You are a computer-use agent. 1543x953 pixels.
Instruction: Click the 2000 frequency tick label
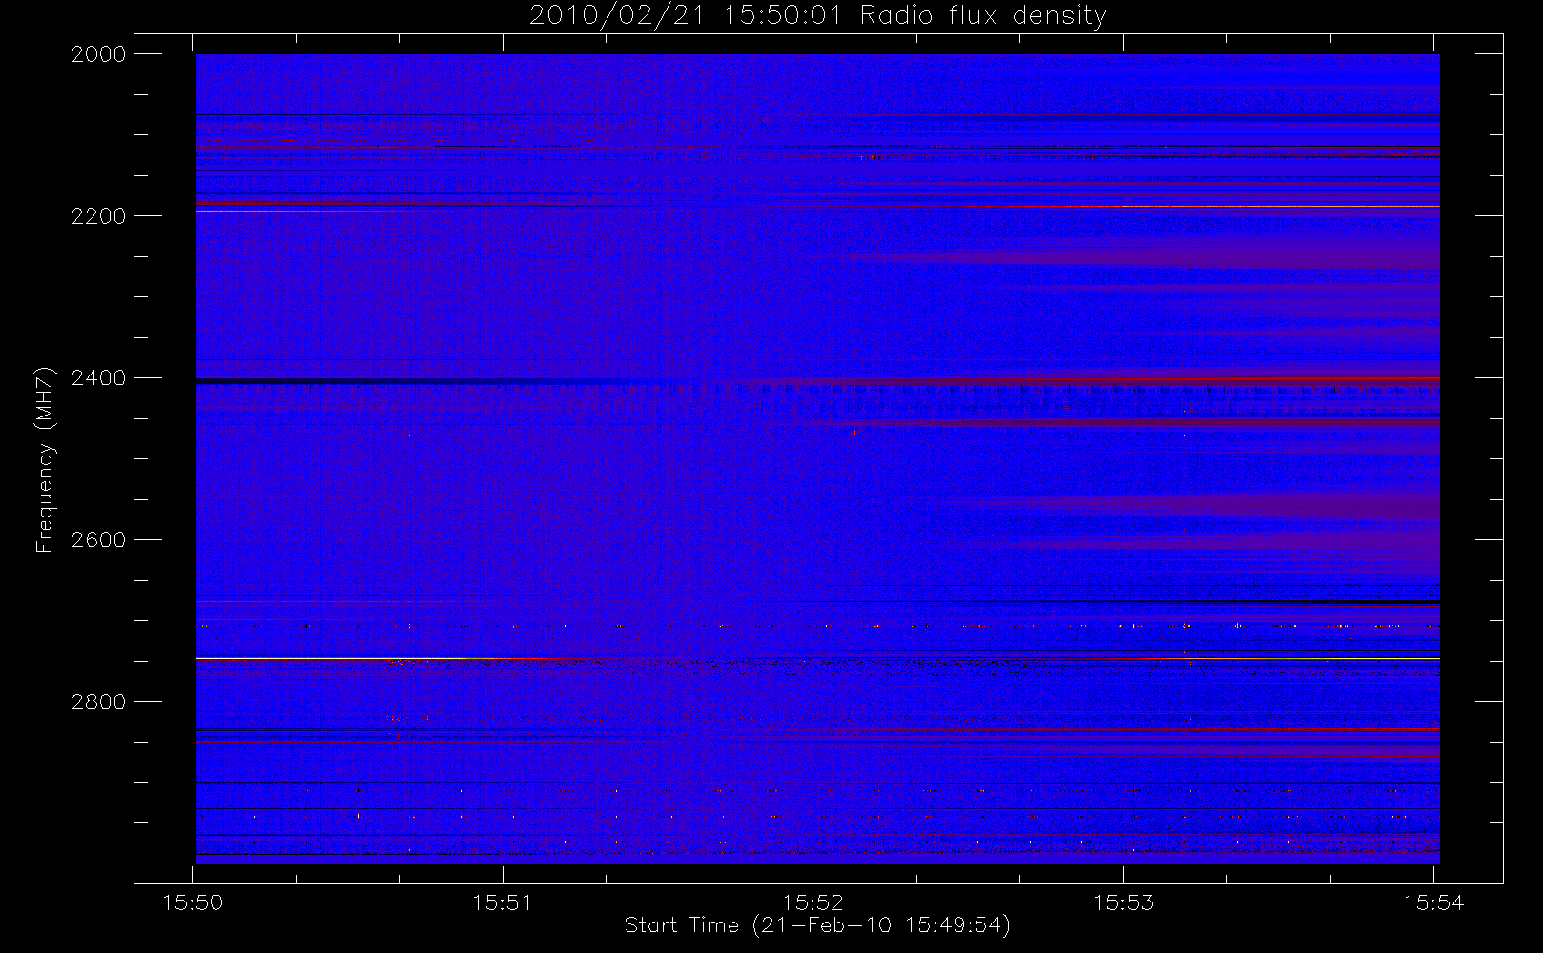(99, 54)
